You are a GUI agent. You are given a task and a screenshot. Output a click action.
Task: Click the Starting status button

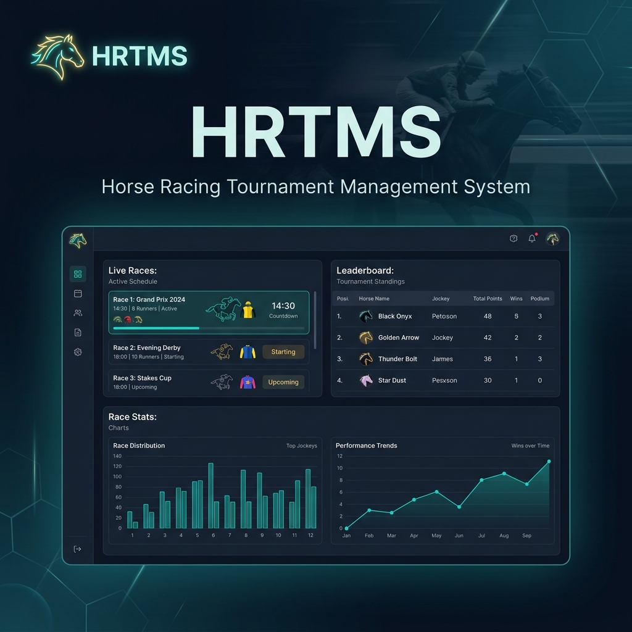(283, 352)
